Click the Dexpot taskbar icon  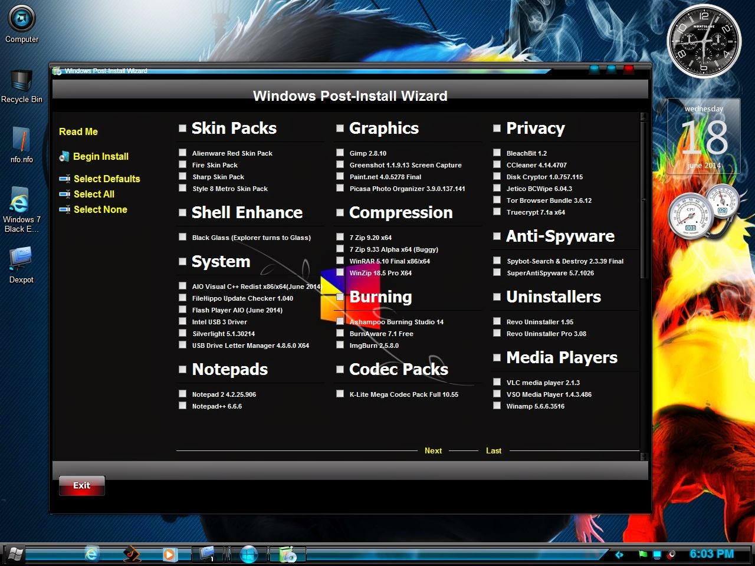207,554
